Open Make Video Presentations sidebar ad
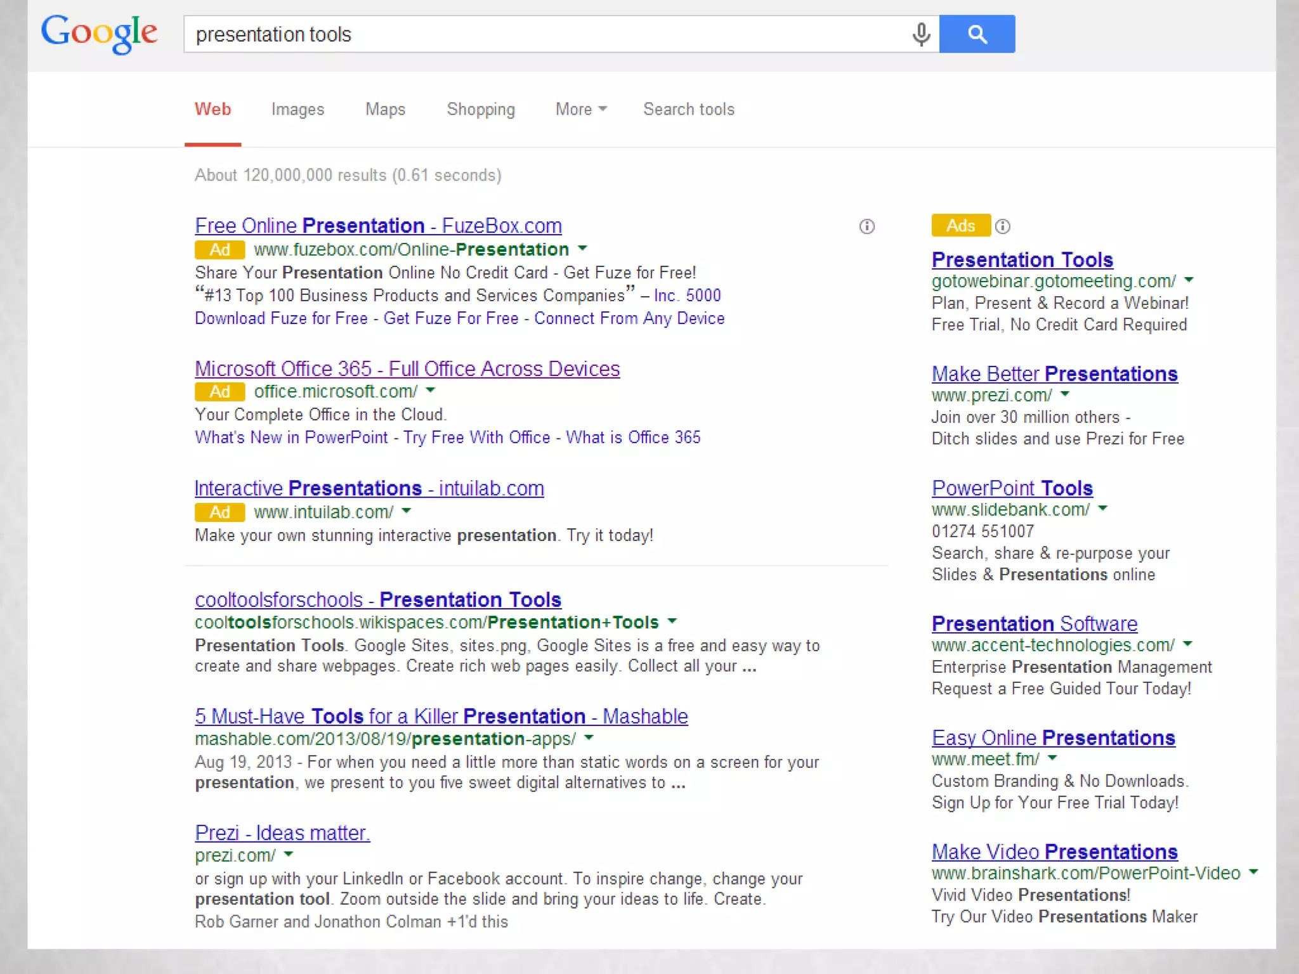1299x974 pixels. tap(1054, 851)
